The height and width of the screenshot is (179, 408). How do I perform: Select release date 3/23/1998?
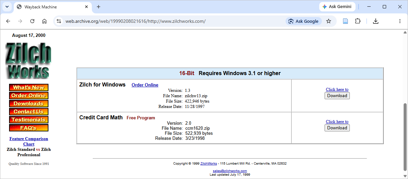click(195, 138)
